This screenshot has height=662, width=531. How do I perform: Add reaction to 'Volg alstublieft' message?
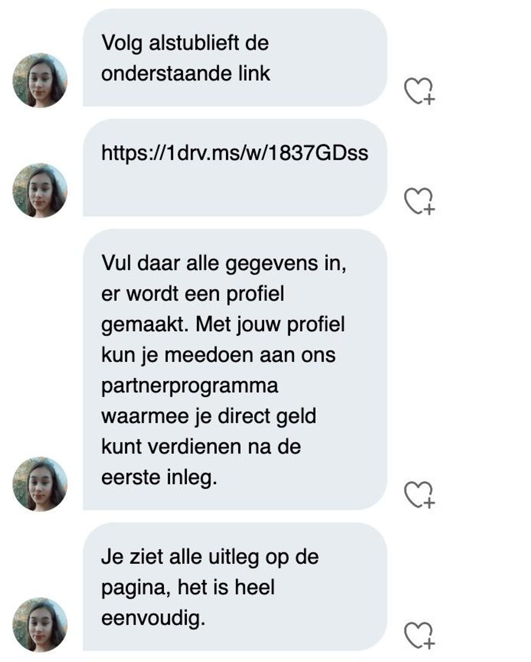419,91
